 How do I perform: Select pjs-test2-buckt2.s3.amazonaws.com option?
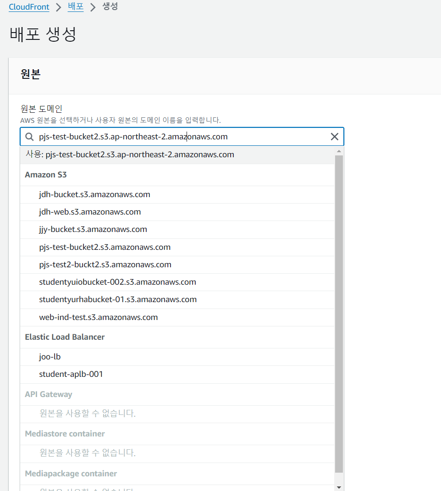coord(177,265)
